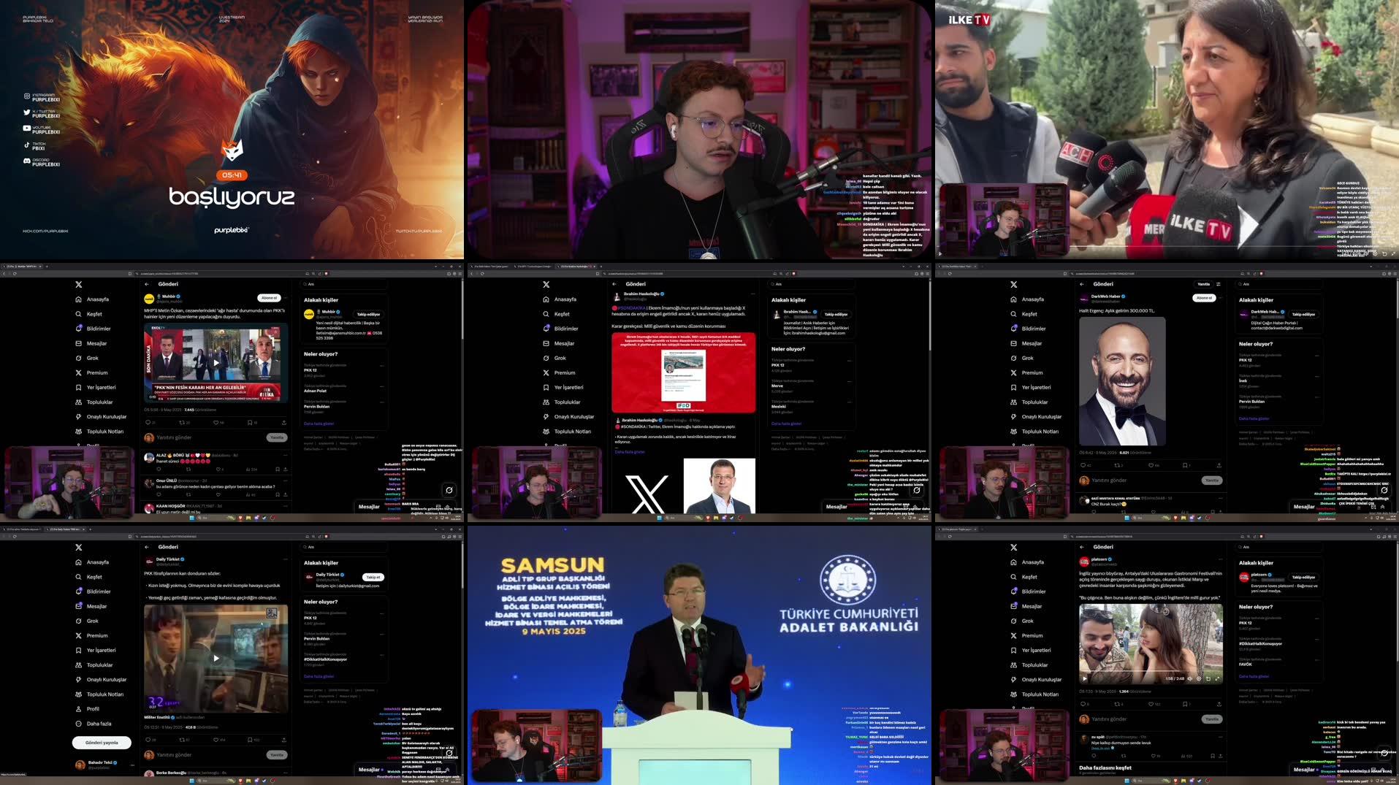Screen dimensions: 1399x785
Task: Share the Muhbir post via the share icon
Action: click(284, 422)
